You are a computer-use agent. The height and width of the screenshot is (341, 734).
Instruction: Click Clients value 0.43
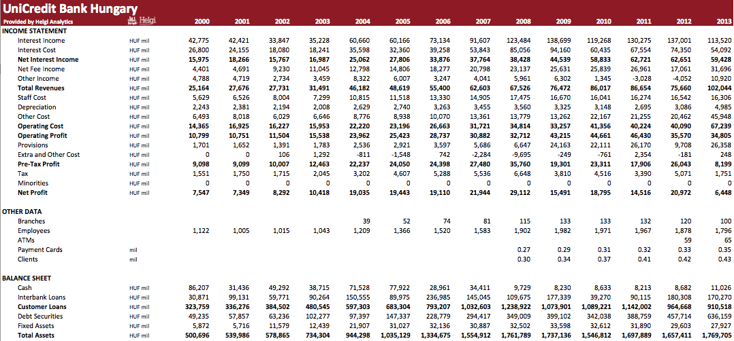724,259
